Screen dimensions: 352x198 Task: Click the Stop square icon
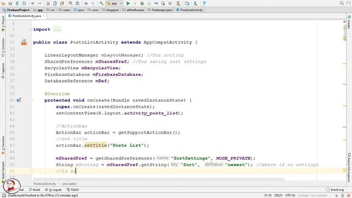[x=170, y=3]
